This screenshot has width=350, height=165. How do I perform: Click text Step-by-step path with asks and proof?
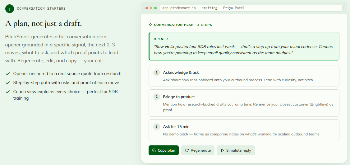click(66, 83)
